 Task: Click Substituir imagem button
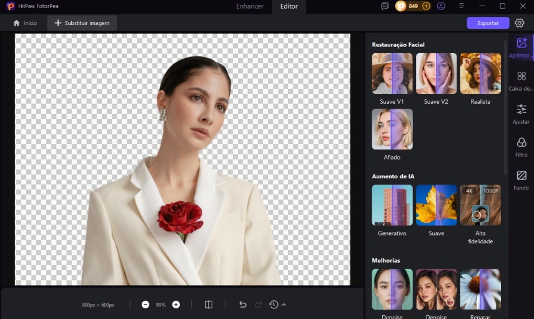(82, 23)
